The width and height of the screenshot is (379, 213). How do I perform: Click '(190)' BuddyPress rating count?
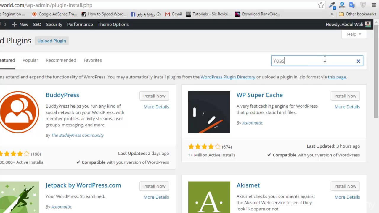(36, 154)
